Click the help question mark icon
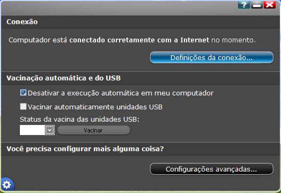Screen dimensions: 281x193 click(244, 5)
